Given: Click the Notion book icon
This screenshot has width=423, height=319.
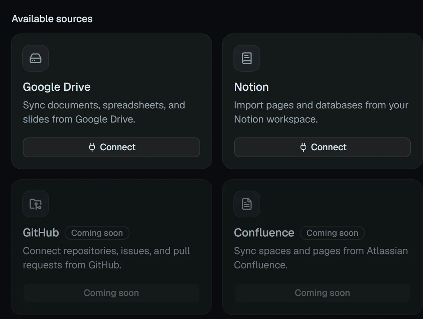Looking at the screenshot, I should tap(247, 58).
